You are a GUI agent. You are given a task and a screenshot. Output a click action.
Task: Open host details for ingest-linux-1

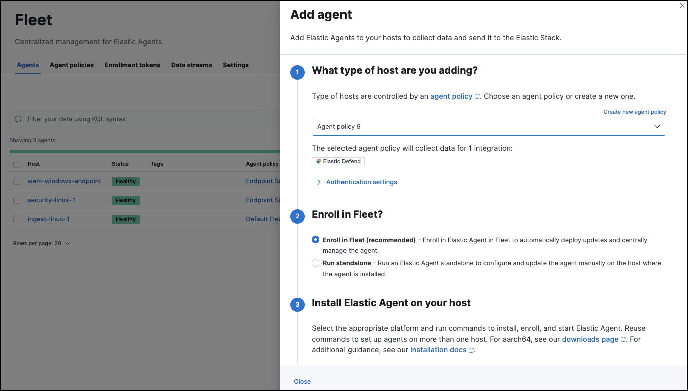point(49,219)
